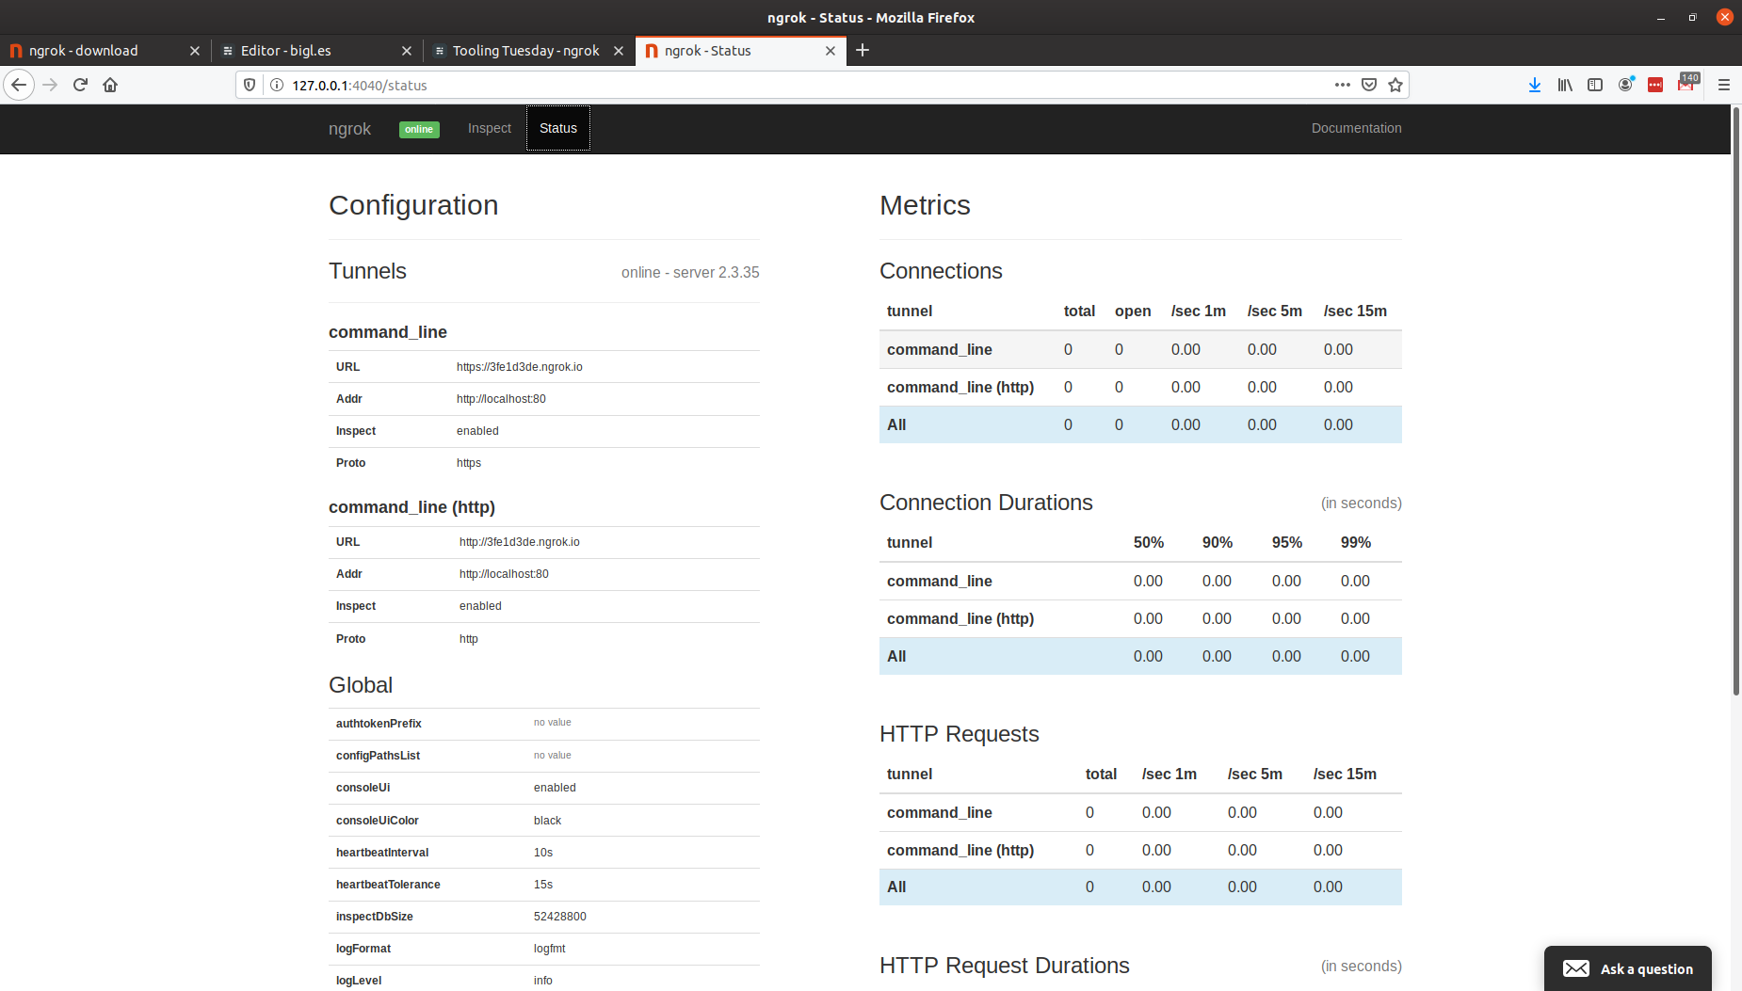Click the 99% column header
The image size is (1742, 991).
(x=1356, y=542)
